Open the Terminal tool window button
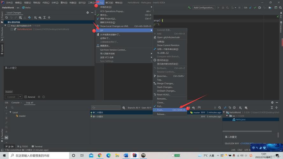 coord(37,146)
